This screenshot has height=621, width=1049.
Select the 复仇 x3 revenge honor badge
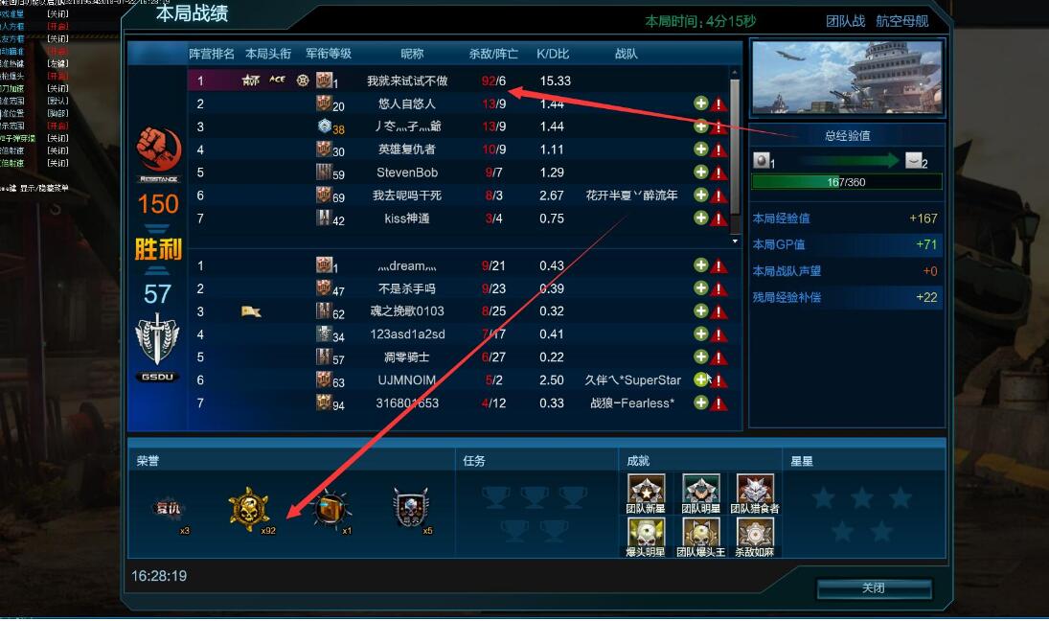coord(169,511)
